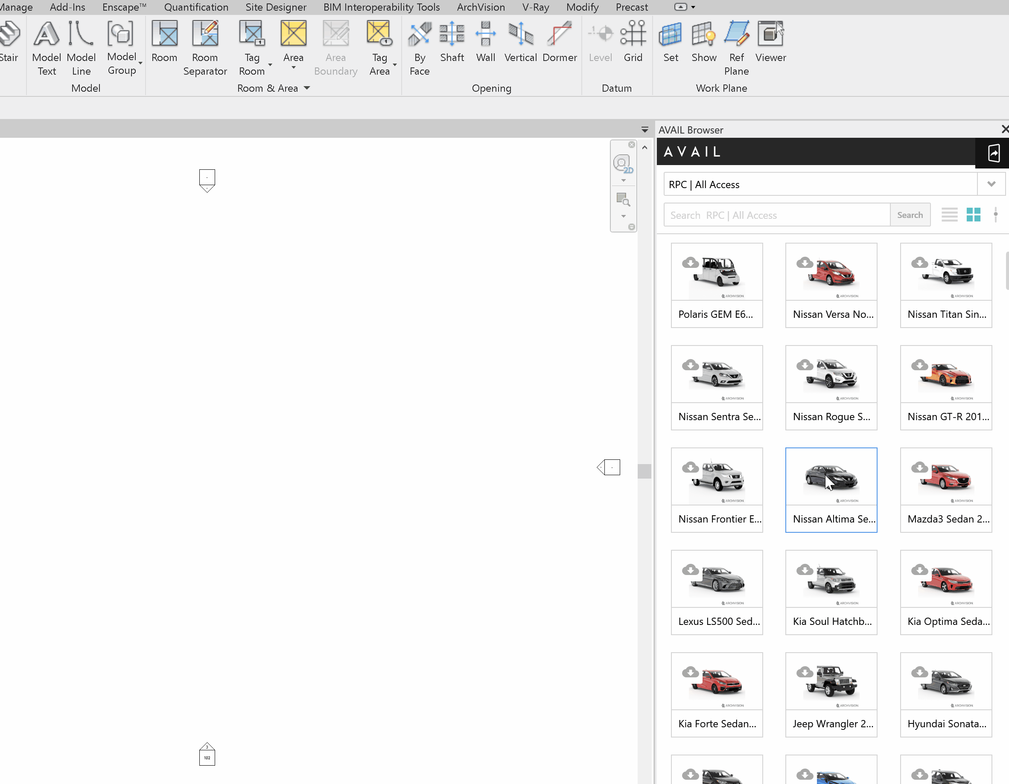Select the Nissan Altima Sedan thumbnail
Screen dimensions: 1009x784
tap(831, 476)
